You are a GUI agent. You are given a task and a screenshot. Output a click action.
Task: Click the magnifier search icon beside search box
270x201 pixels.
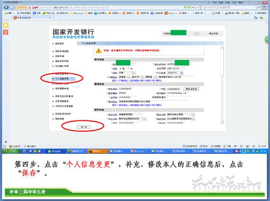[258, 7]
